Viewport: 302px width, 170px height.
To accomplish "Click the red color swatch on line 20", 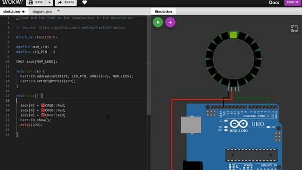I will 43,110.
